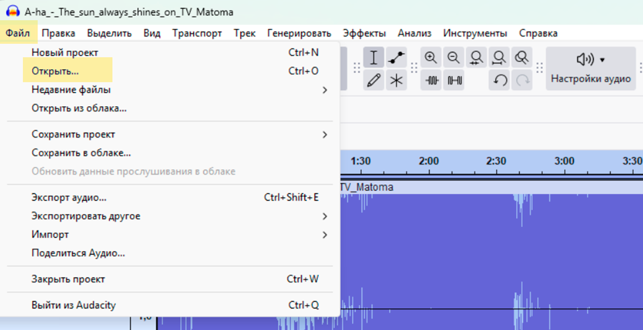Open the Генерировать menu
This screenshot has width=643, height=330.
click(299, 33)
